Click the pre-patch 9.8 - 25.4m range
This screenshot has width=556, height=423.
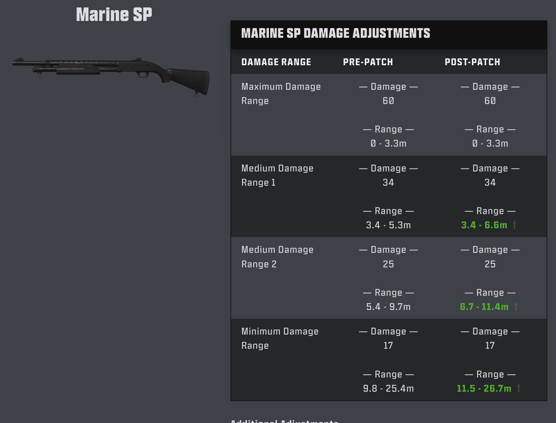click(388, 388)
